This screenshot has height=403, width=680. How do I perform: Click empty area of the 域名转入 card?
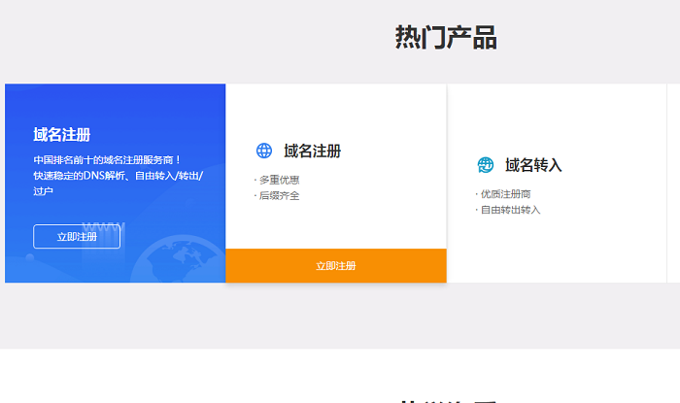tap(556, 248)
